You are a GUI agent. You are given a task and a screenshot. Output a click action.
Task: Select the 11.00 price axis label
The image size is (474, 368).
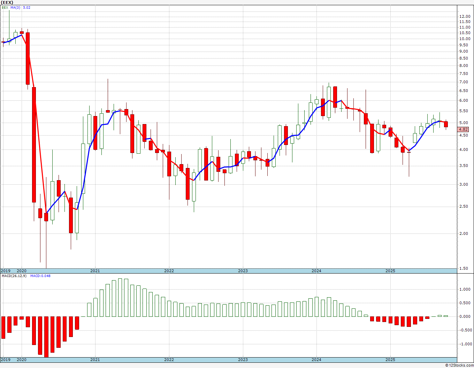[464, 27]
